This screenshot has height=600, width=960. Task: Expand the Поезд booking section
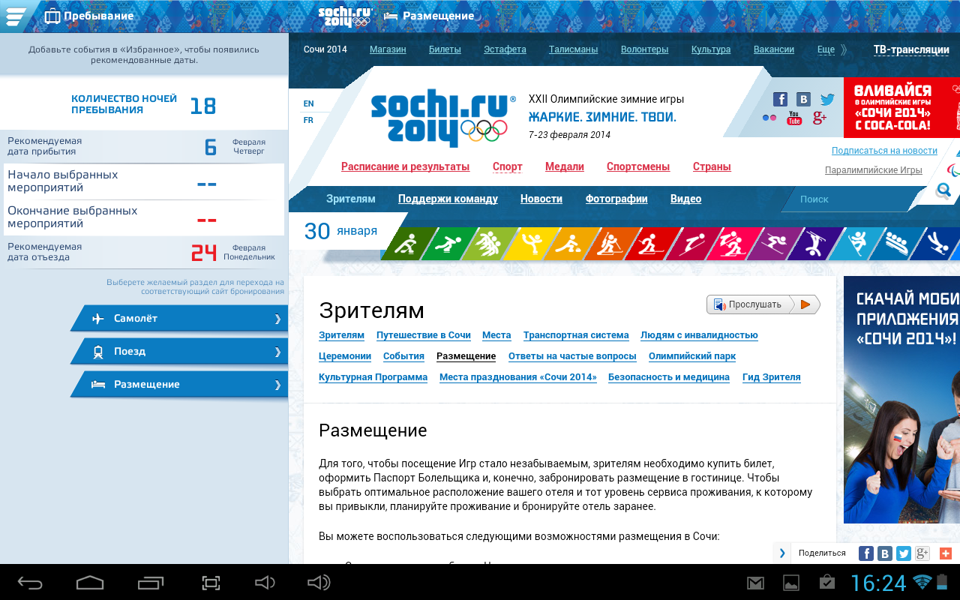(180, 352)
